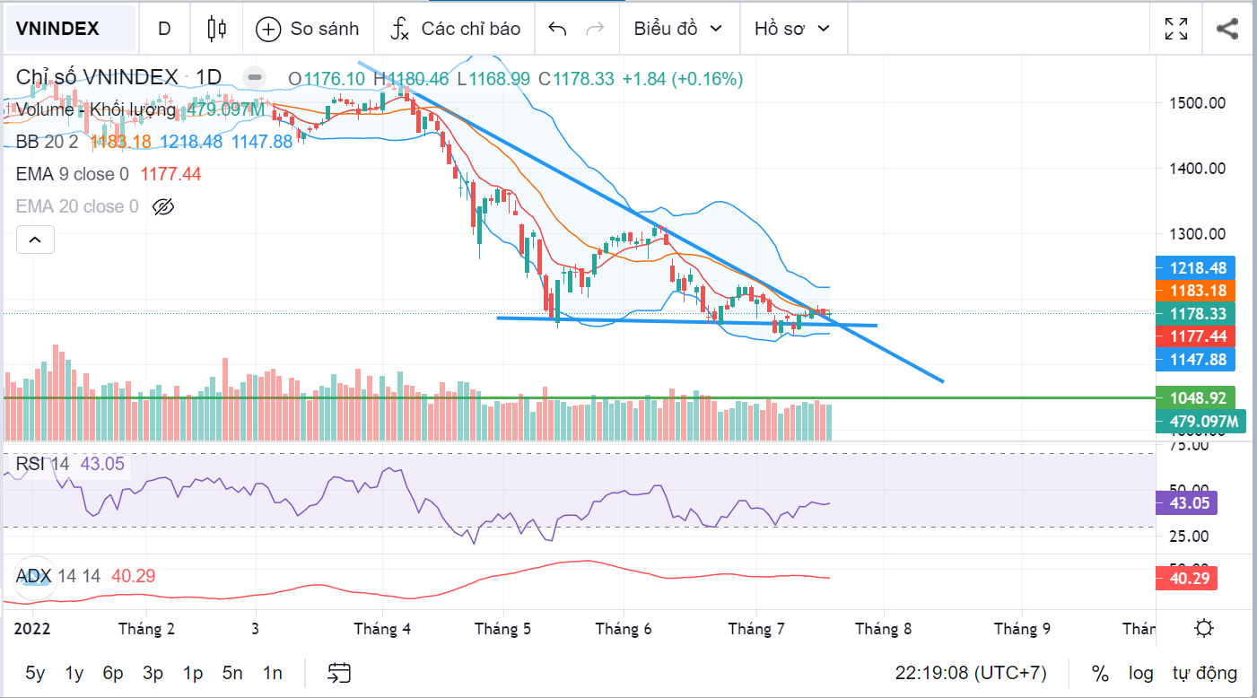The height and width of the screenshot is (698, 1257).
Task: Click the gray circle next to 1D
Action: click(256, 78)
